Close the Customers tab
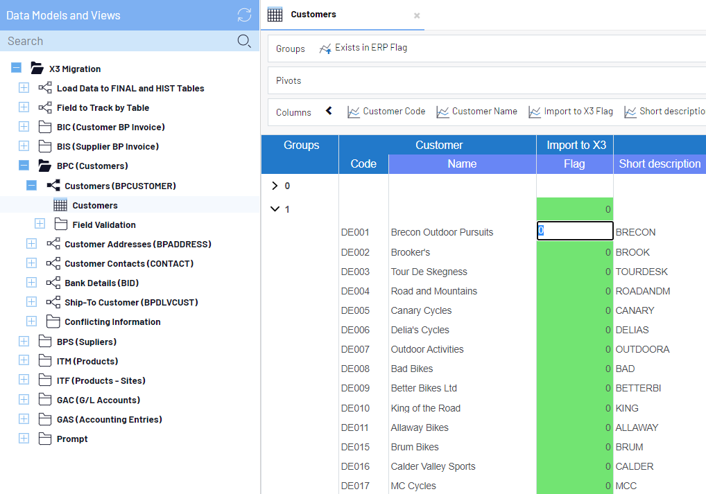706x494 pixels. [x=417, y=15]
